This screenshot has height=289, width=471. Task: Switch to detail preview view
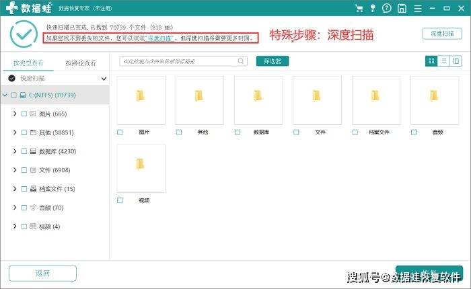click(456, 61)
